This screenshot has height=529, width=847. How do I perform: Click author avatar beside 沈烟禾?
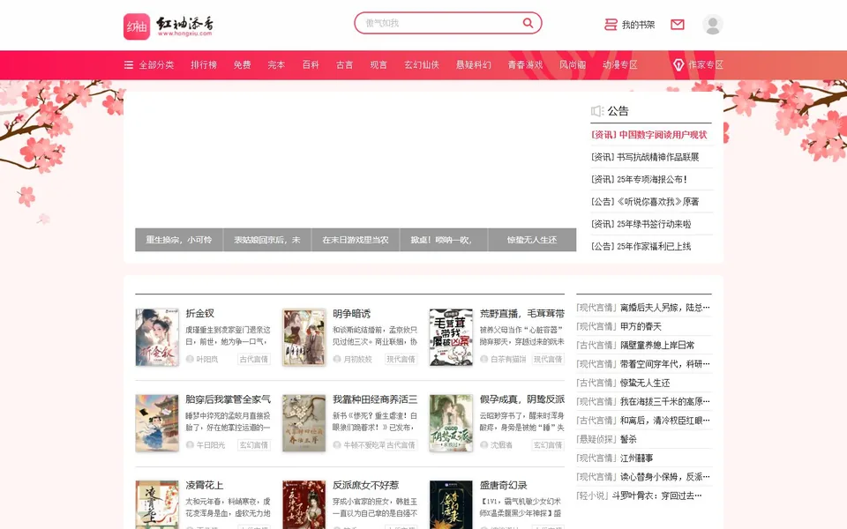coord(483,444)
